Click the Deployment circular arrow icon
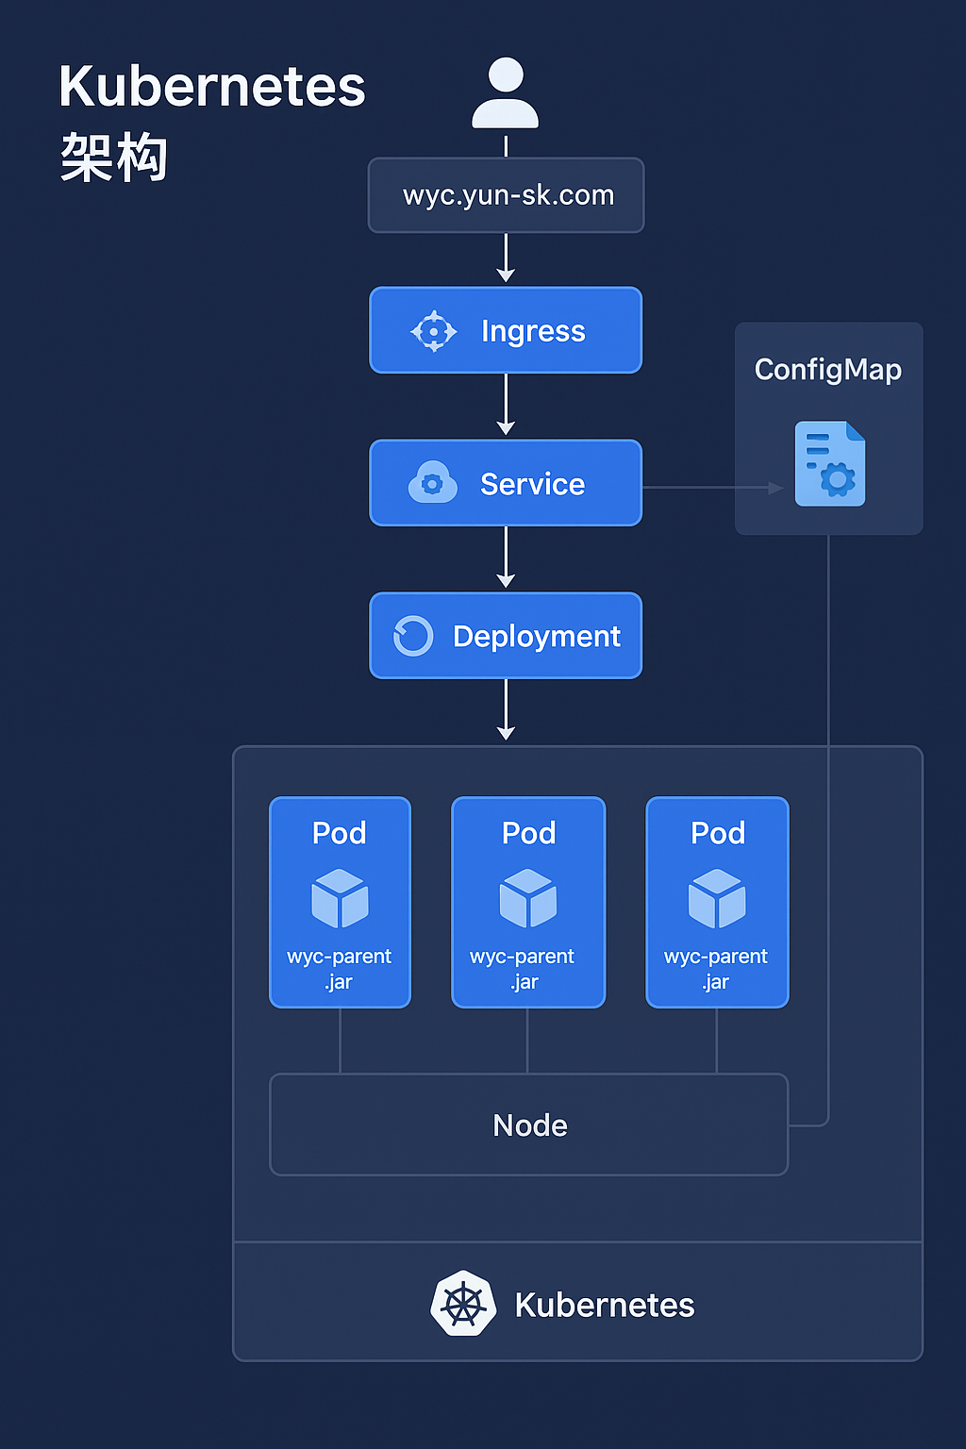 [413, 636]
